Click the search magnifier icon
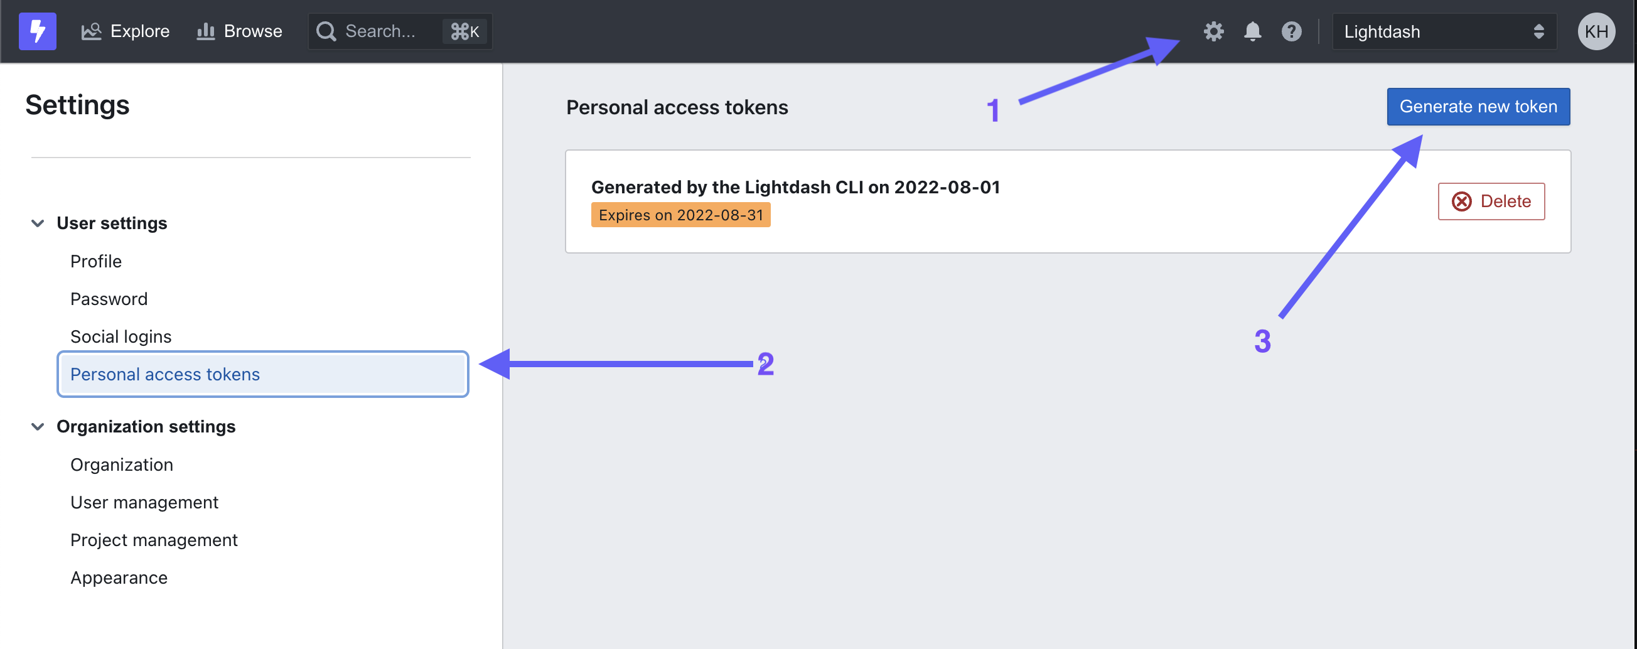Viewport: 1637px width, 649px height. pos(326,31)
